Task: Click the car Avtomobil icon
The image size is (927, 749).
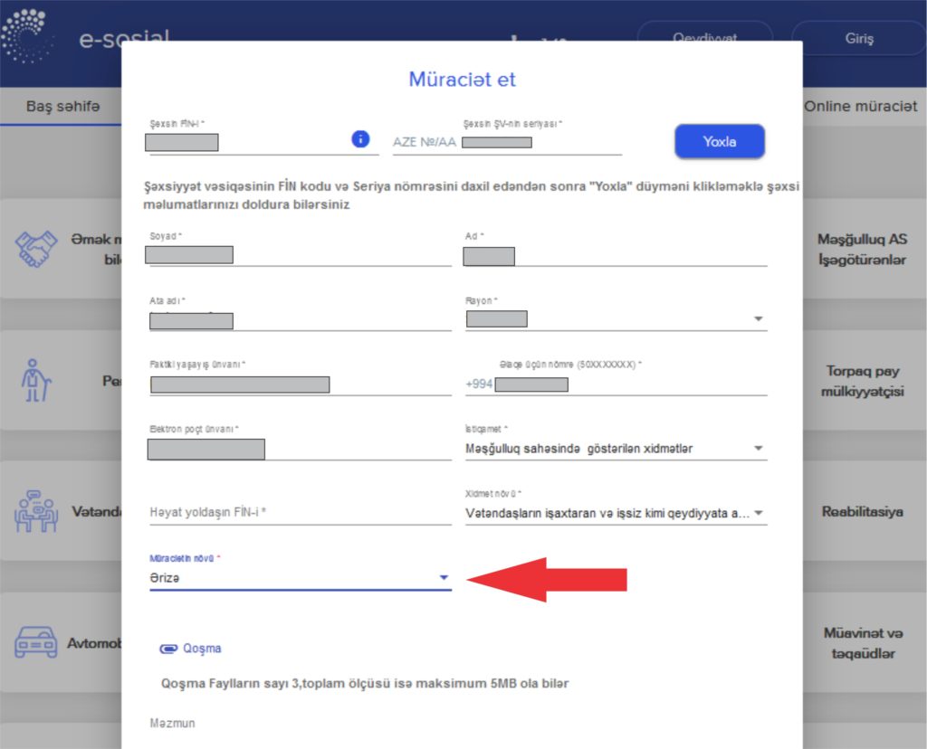Action: pyautogui.click(x=36, y=642)
